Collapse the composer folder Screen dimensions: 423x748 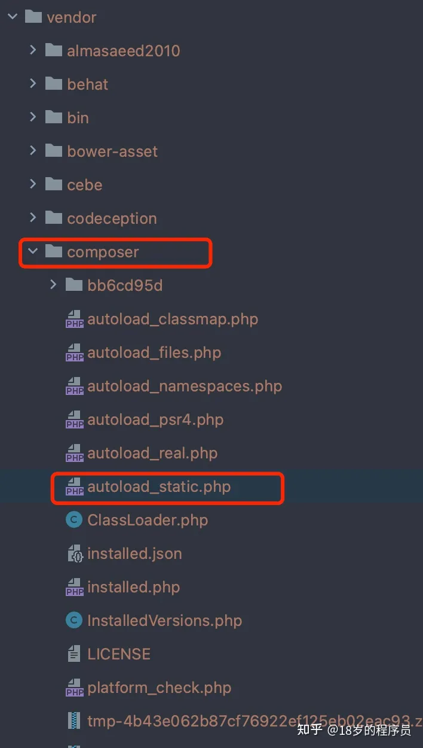(x=33, y=252)
